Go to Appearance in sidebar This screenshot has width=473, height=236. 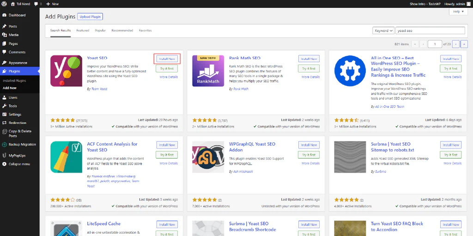[18, 63]
